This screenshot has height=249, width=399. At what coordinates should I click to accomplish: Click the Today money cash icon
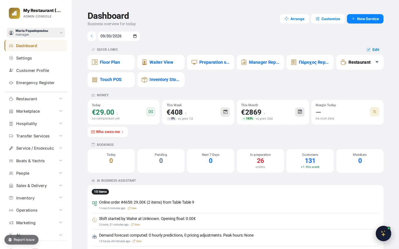(151, 112)
